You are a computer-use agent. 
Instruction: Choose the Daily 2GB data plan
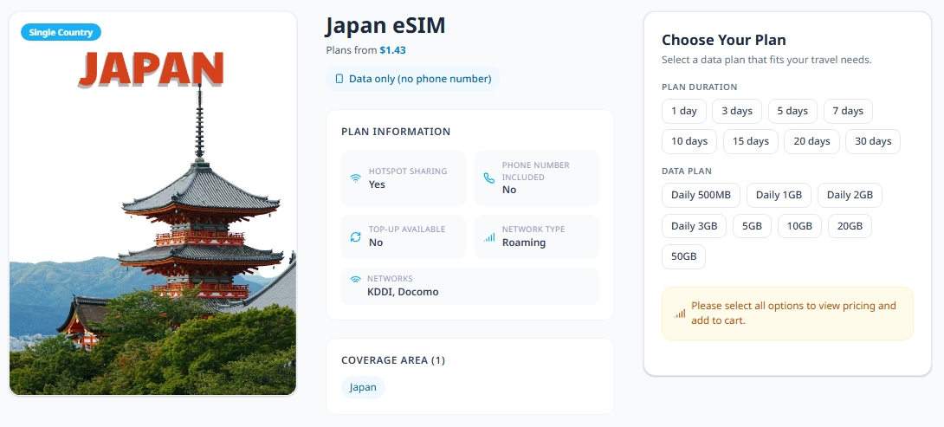point(850,195)
